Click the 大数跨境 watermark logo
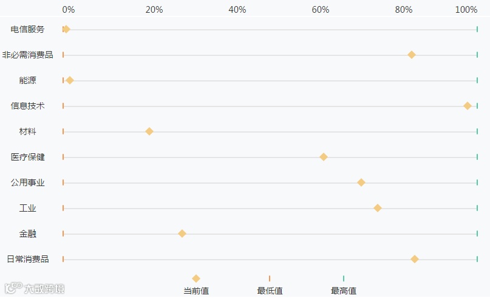The width and height of the screenshot is (490, 298). point(35,288)
